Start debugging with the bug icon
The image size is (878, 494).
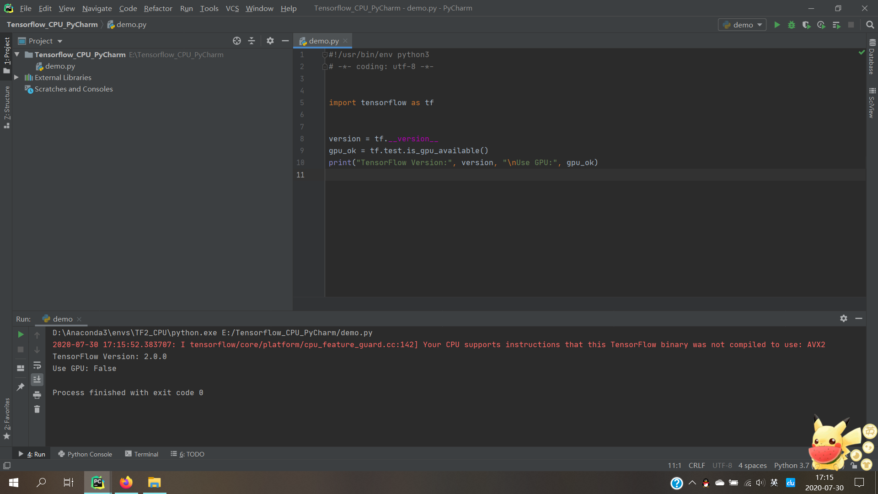coord(792,25)
